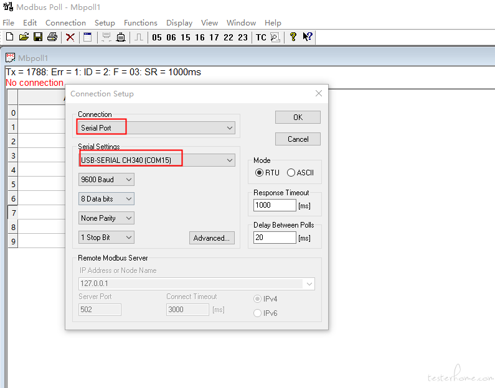Click the Connect toolbar icon
The width and height of the screenshot is (495, 388).
pos(106,37)
